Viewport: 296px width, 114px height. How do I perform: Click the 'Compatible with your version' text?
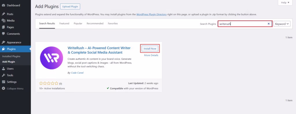[x=134, y=88]
